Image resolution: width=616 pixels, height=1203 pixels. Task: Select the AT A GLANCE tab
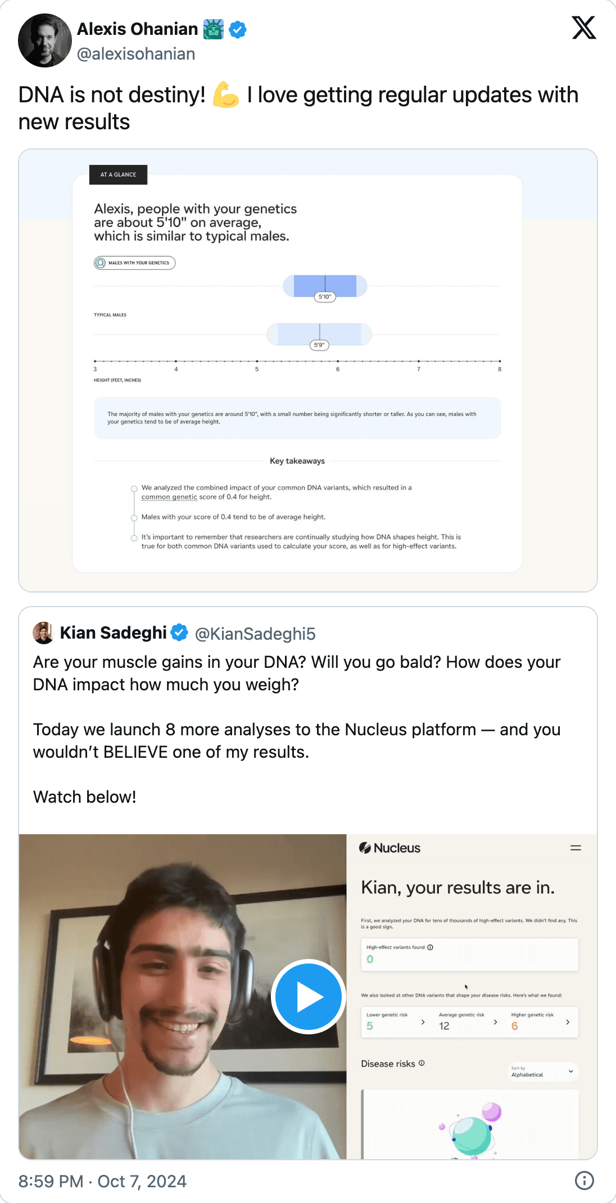(118, 175)
